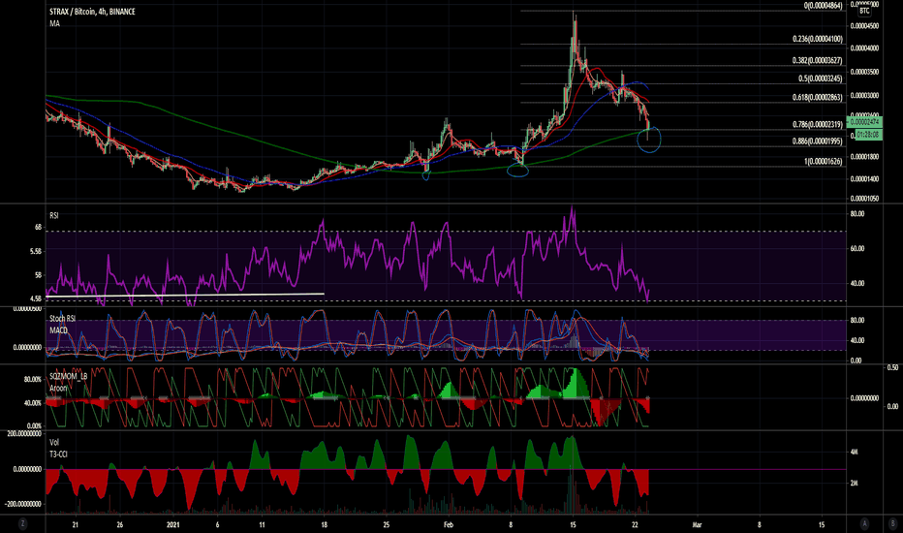
Task: Click the Feb date label on time axis
Action: click(449, 525)
